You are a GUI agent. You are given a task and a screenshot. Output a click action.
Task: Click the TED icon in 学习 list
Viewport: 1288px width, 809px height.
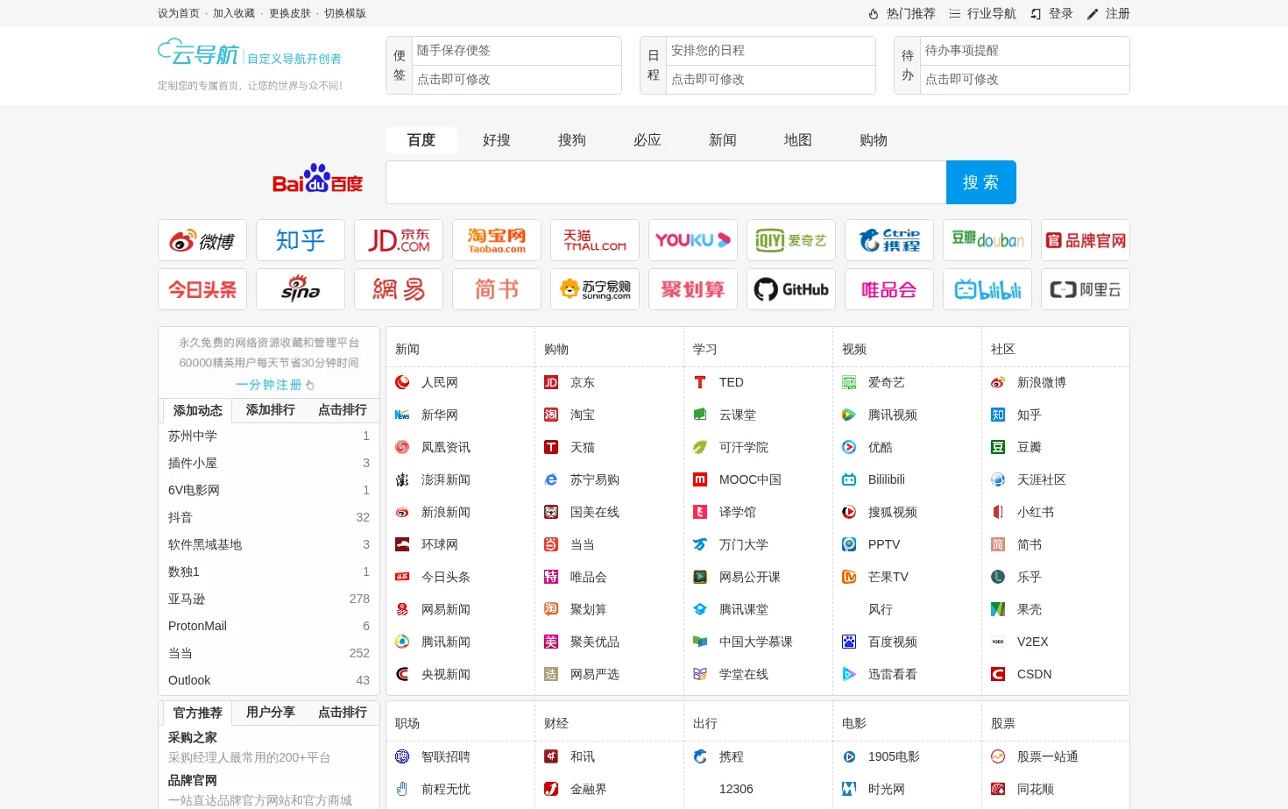[x=700, y=382]
